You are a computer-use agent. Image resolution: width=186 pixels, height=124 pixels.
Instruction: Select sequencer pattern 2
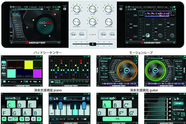tap(65, 82)
